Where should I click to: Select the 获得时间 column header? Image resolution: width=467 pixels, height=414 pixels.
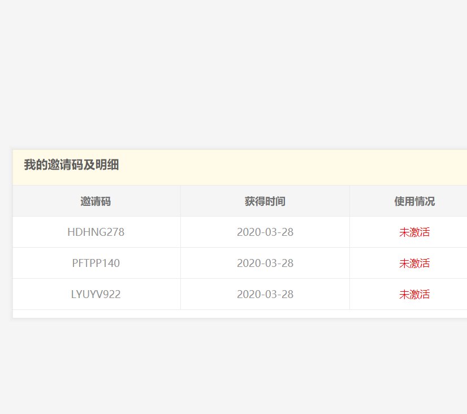[265, 201]
